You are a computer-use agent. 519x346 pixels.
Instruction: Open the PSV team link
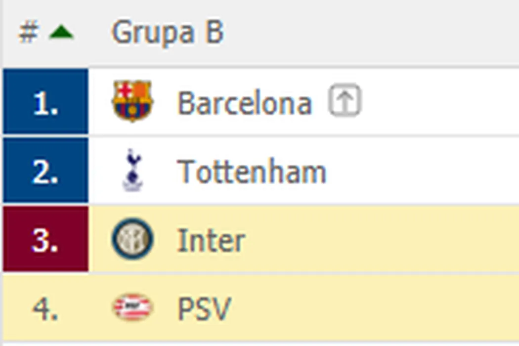[x=204, y=309]
